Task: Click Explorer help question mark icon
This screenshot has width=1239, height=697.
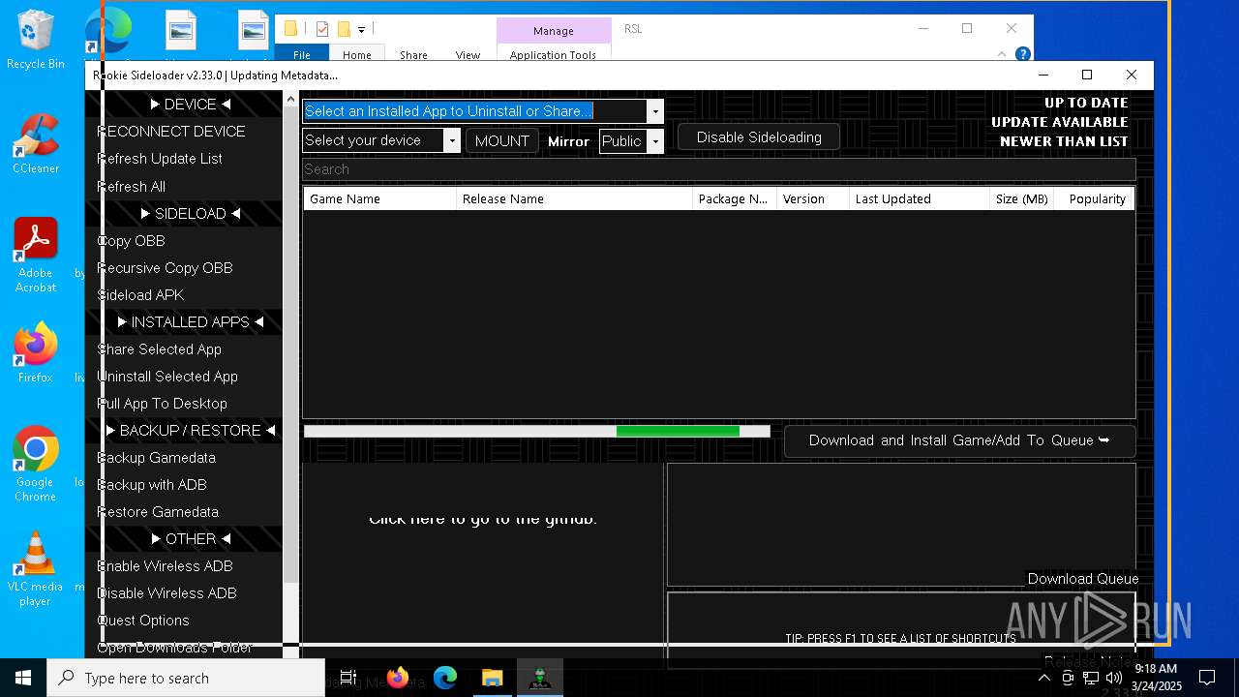Action: click(x=1022, y=55)
